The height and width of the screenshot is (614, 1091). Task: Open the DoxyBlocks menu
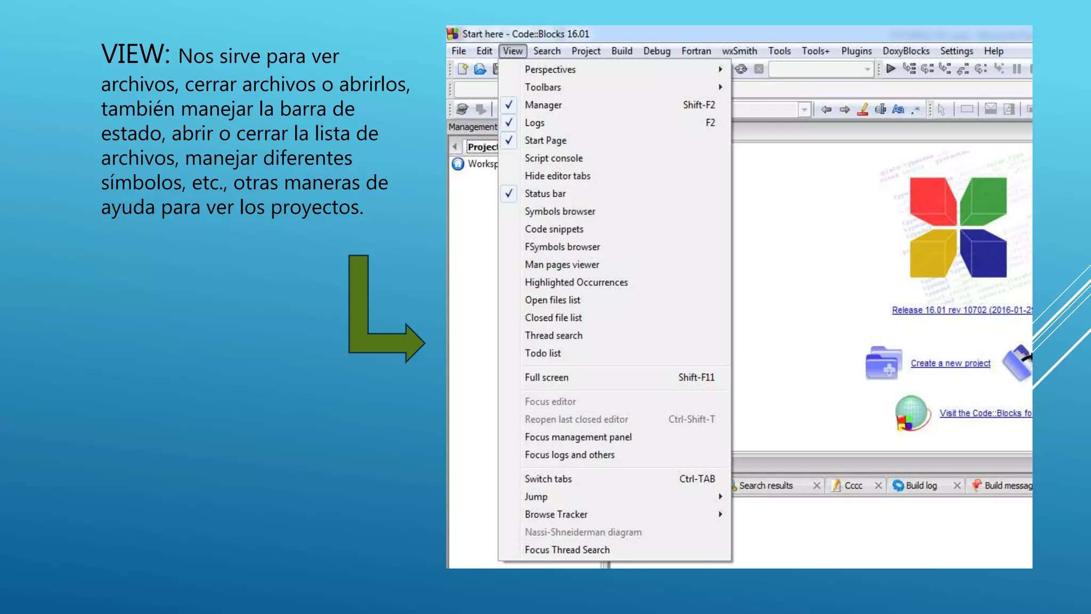pyautogui.click(x=906, y=51)
